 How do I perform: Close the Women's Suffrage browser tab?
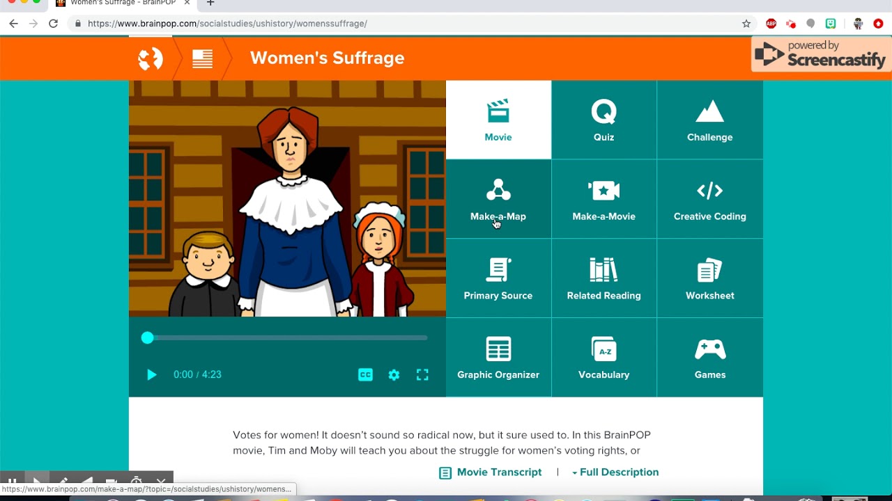[187, 3]
